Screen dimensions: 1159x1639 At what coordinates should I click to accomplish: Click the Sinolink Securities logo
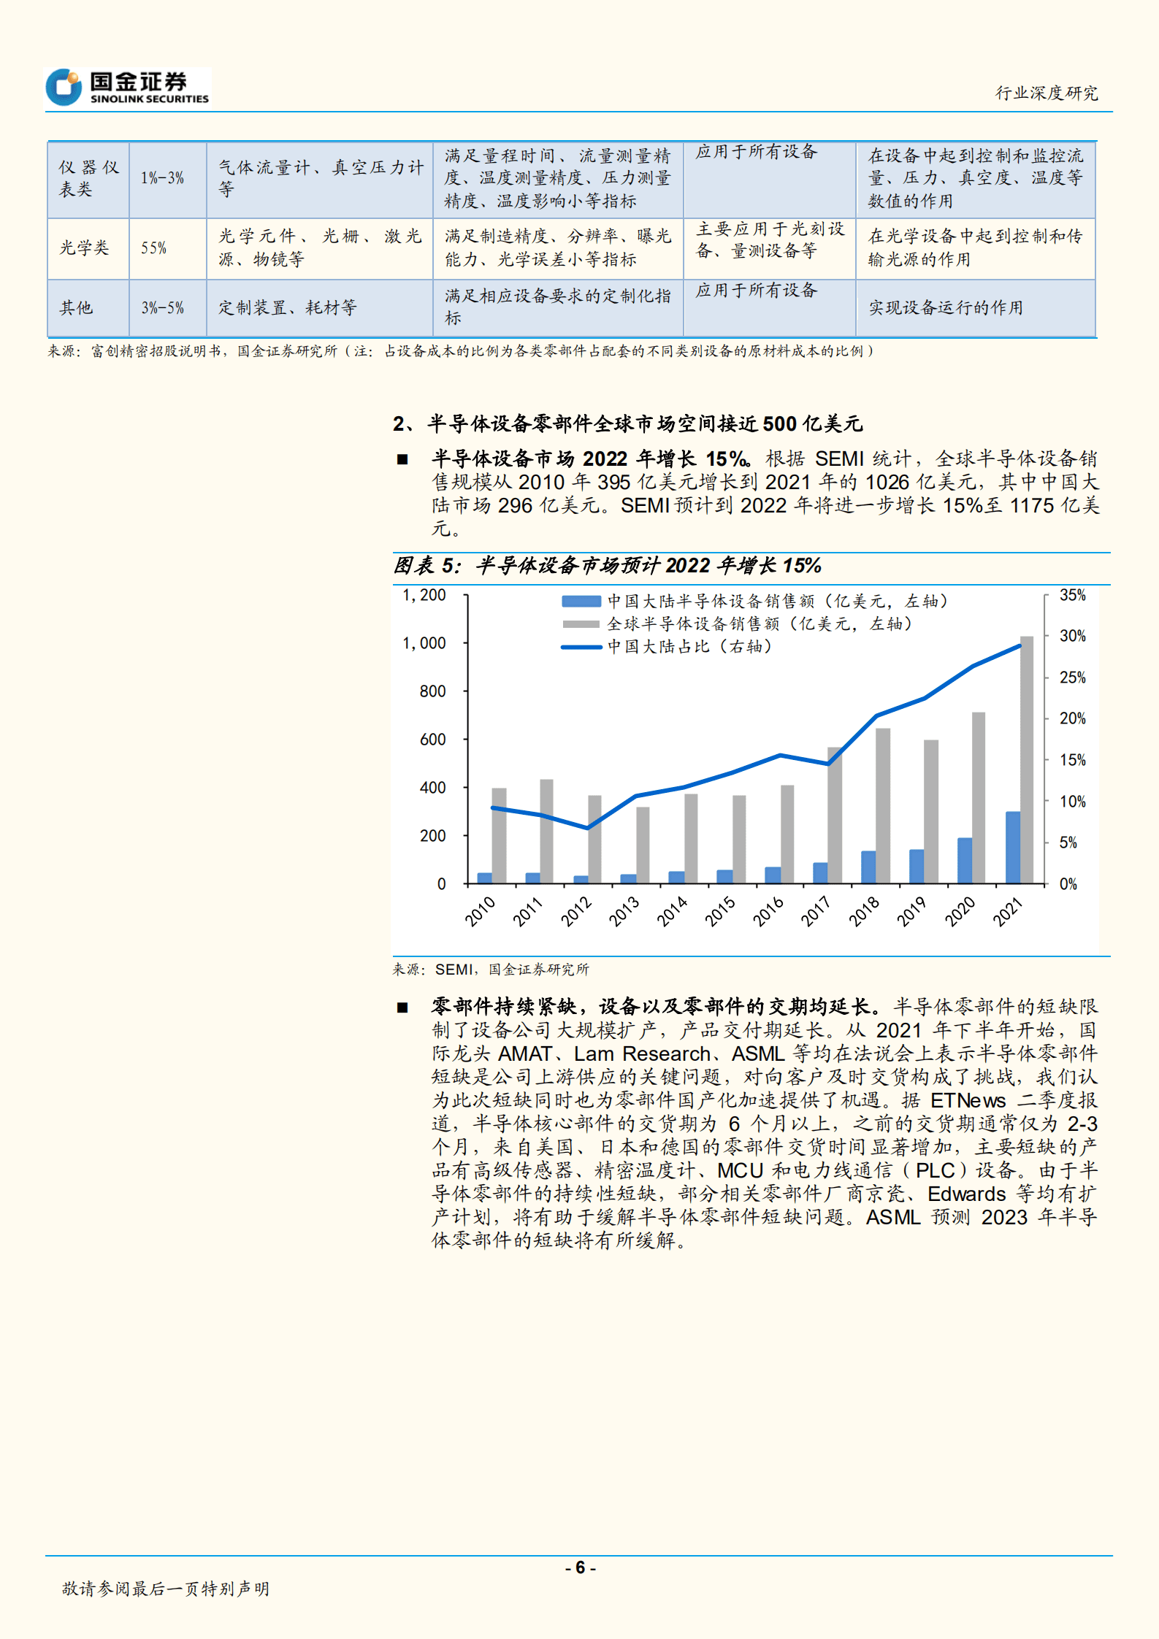pos(129,87)
